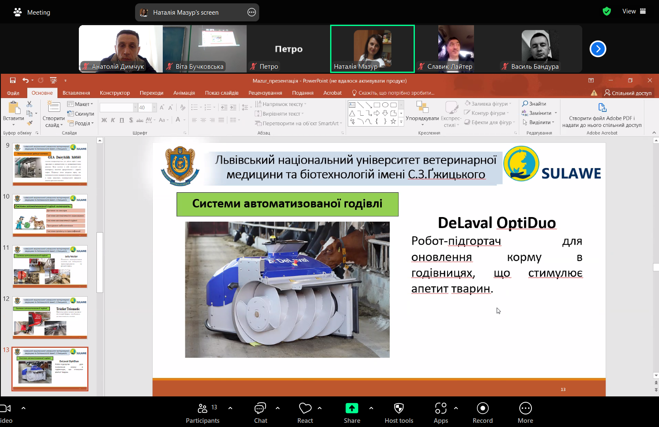Select slide 11 thumbnail

pyautogui.click(x=50, y=267)
